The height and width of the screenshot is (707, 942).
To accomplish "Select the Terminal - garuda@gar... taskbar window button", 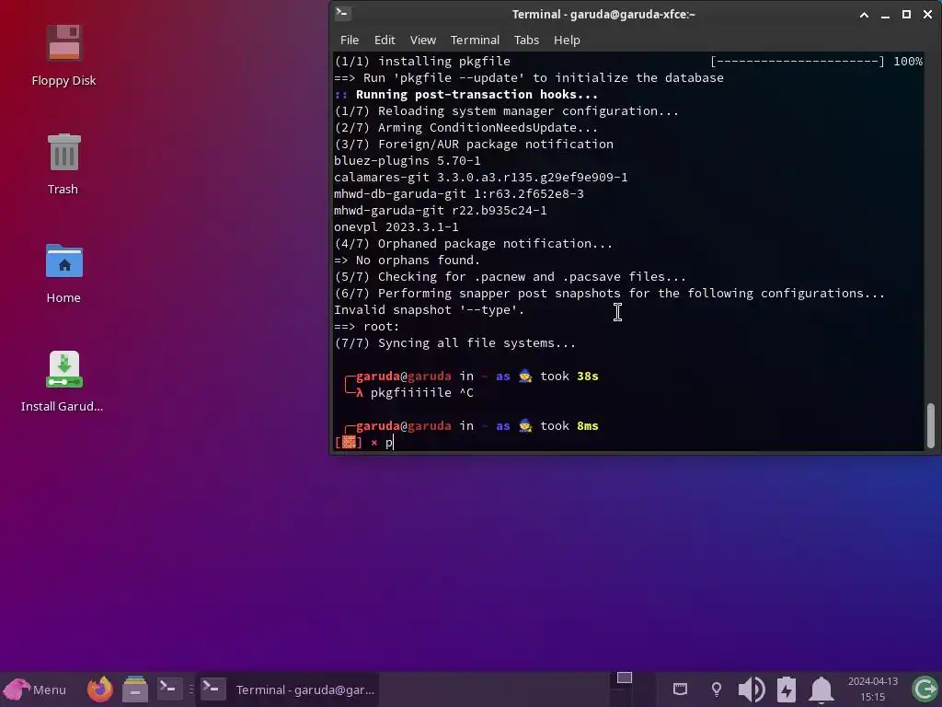I will pos(287,690).
